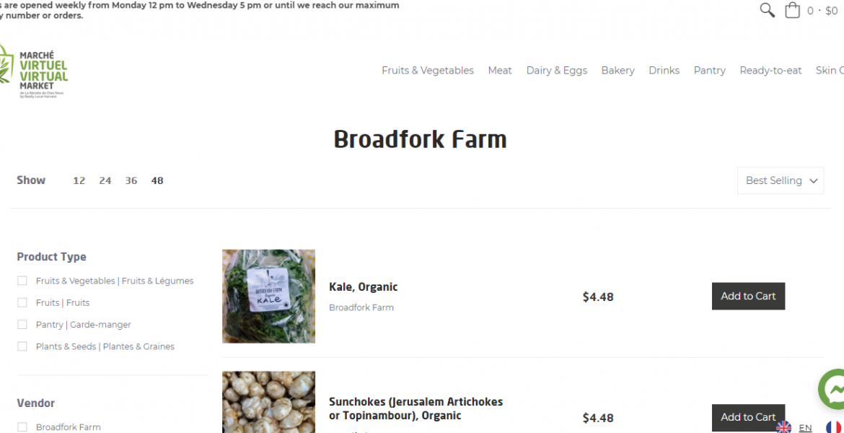Go to the Ready-to-eat category
This screenshot has height=433, width=844.
click(x=770, y=71)
